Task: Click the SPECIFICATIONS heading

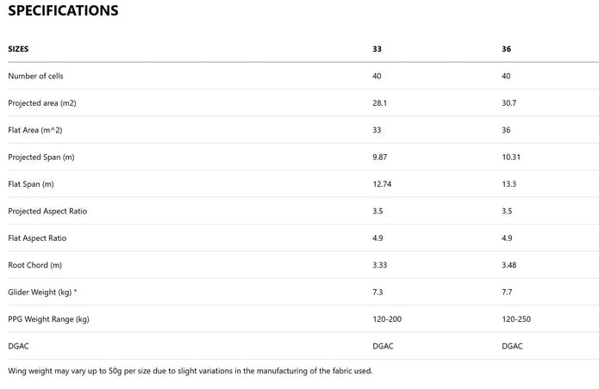Action: point(63,11)
